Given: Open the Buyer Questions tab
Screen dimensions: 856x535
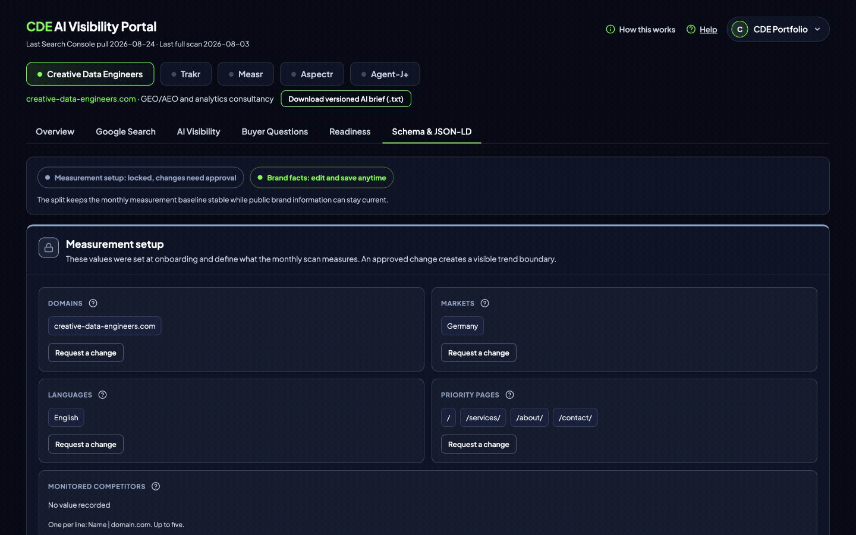Looking at the screenshot, I should pyautogui.click(x=275, y=131).
